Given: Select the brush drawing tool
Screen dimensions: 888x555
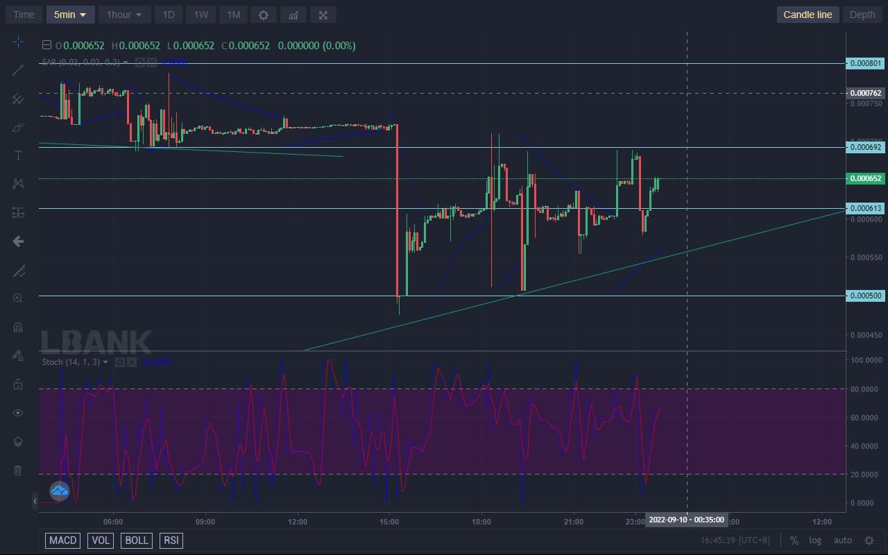Looking at the screenshot, I should [18, 127].
